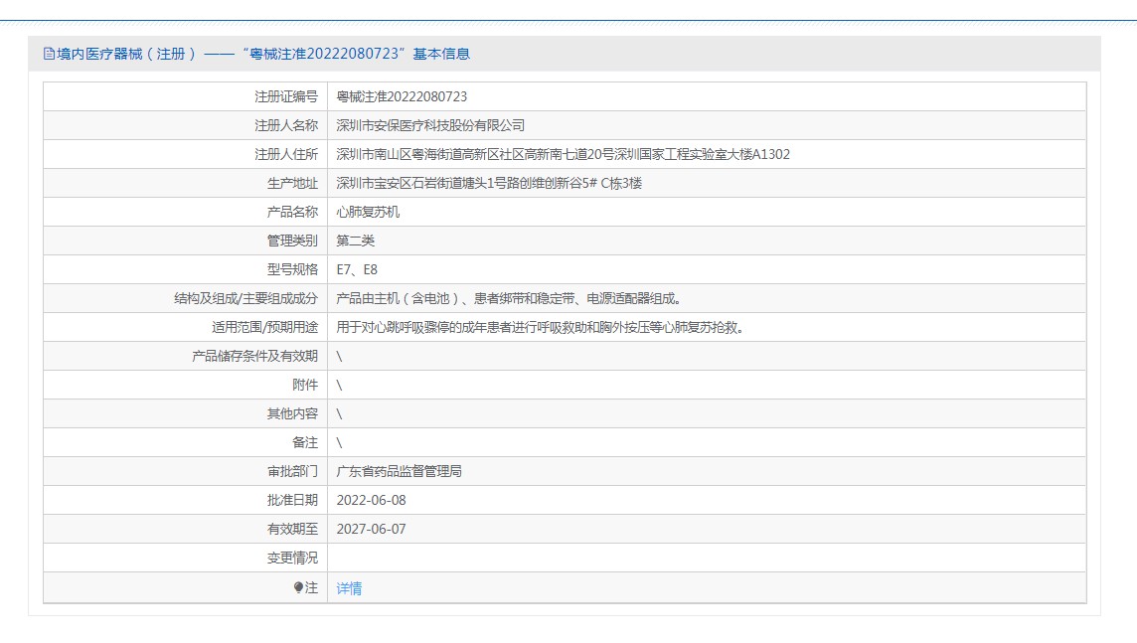Select the page title 境内医疗器械（注册）基本信息

pyautogui.click(x=262, y=54)
